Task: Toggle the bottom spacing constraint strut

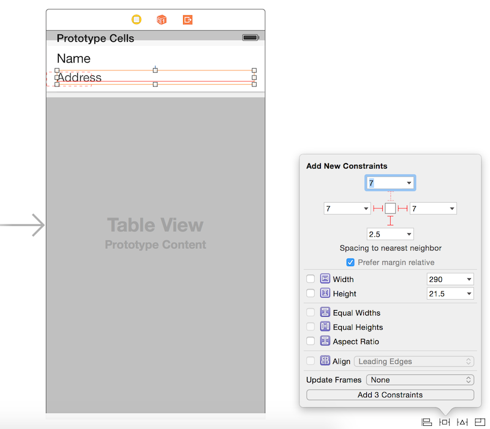Action: tap(390, 221)
